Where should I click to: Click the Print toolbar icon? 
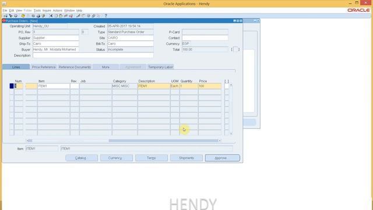pyautogui.click(x=38, y=16)
